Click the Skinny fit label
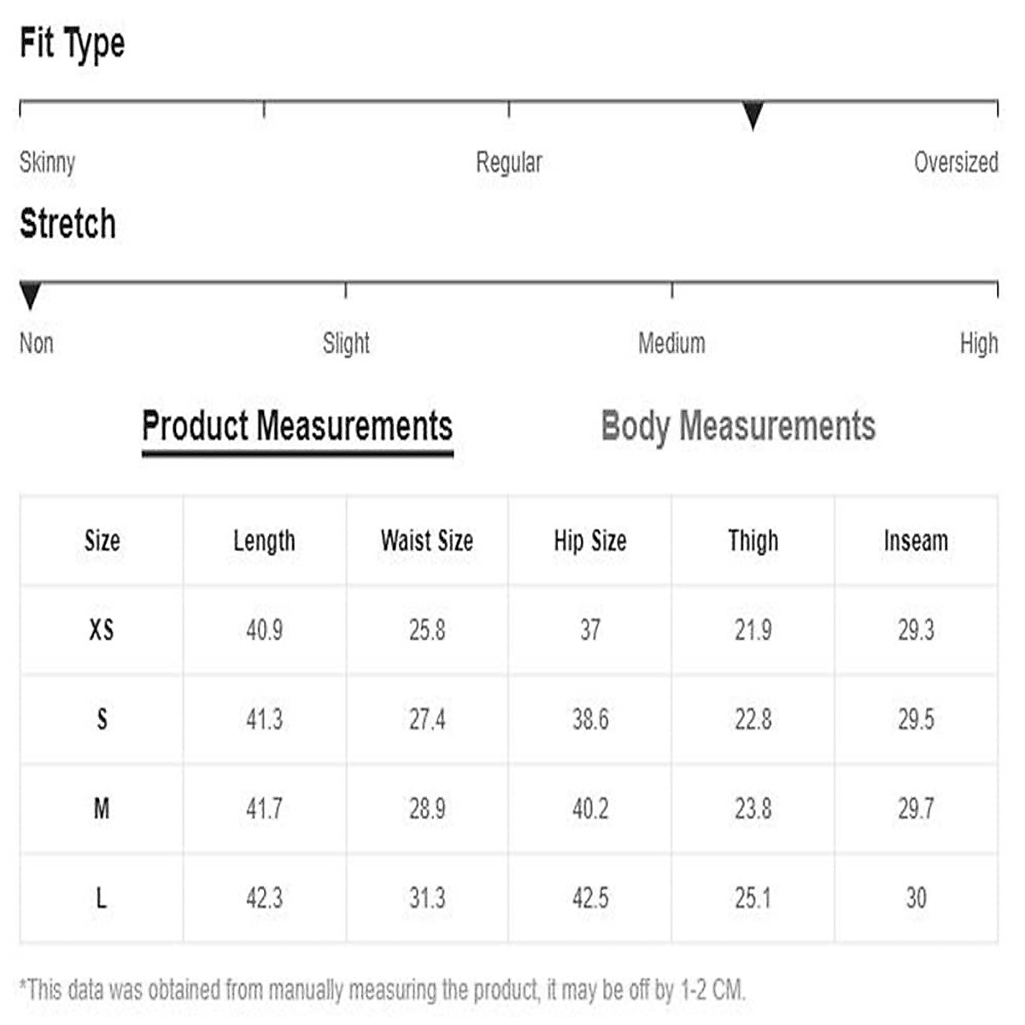The width and height of the screenshot is (1025, 1025). pyautogui.click(x=48, y=162)
